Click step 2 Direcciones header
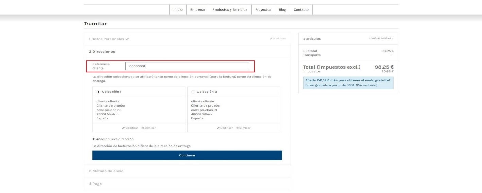This screenshot has height=193, width=482. 187,52
